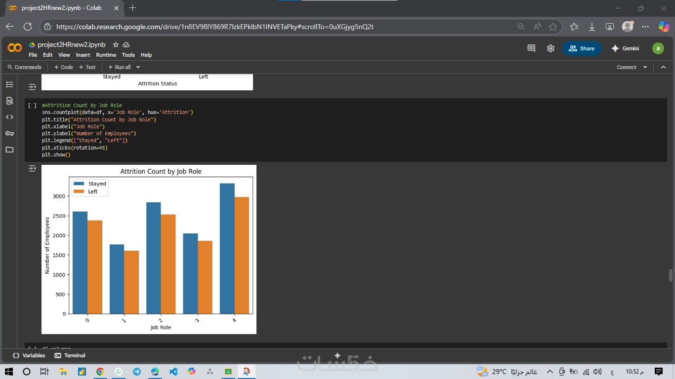
Task: Open the Table of contents sidebar icon
Action: 9,84
